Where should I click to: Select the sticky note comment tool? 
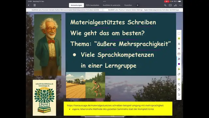click(179, 79)
